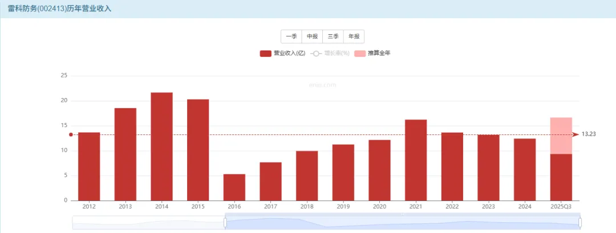Click the 2018 revenue bar
This screenshot has width=616, height=233.
307,175
